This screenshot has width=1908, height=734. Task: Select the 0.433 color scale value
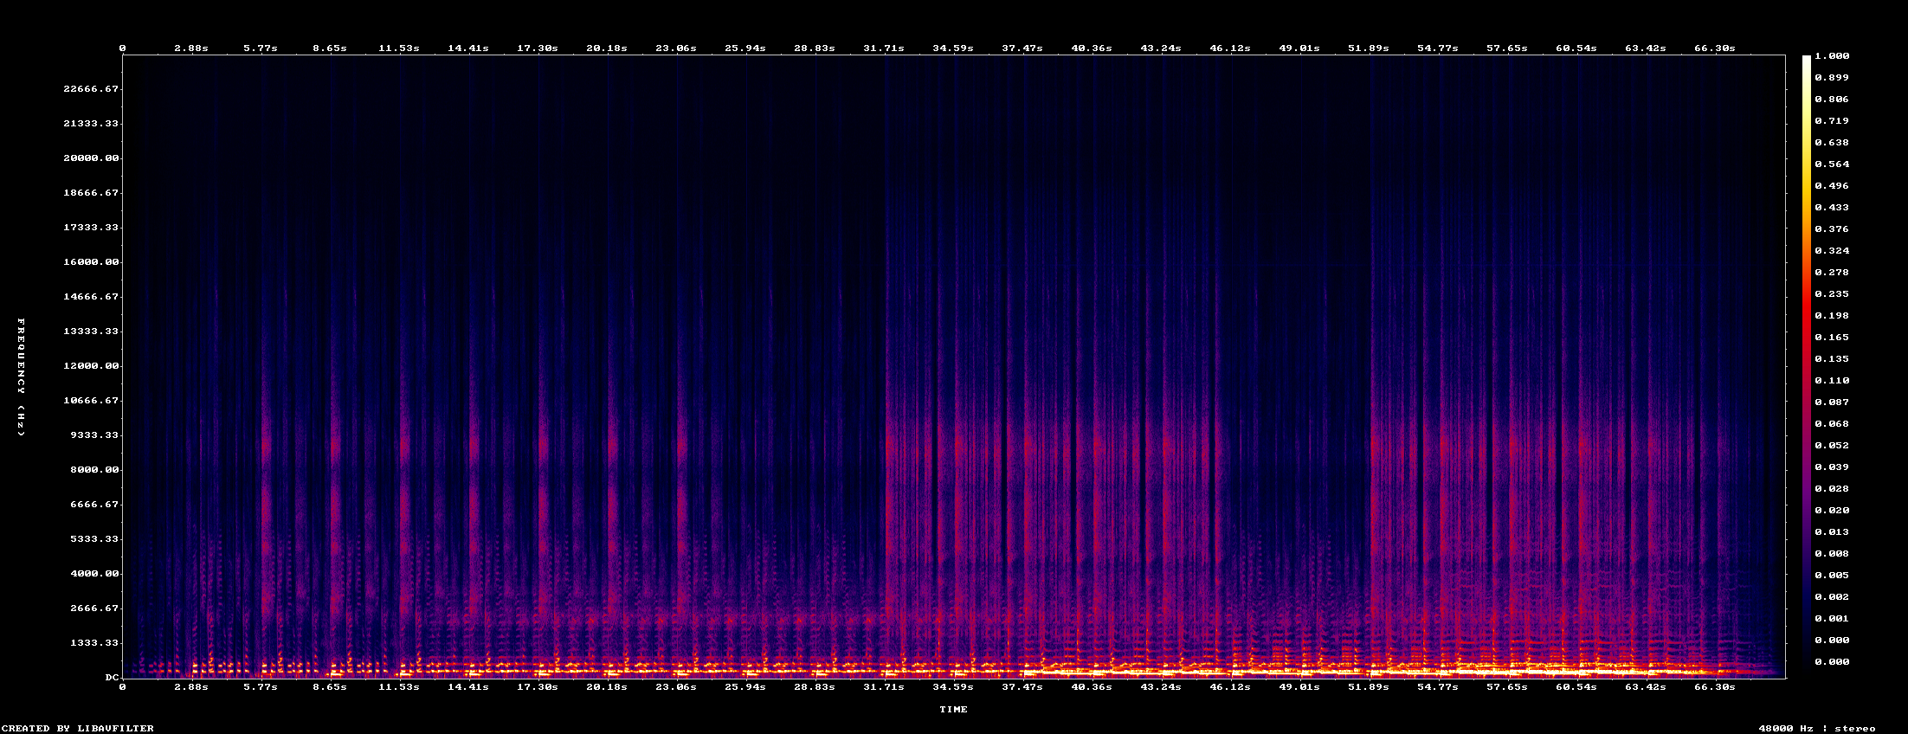click(x=1832, y=208)
